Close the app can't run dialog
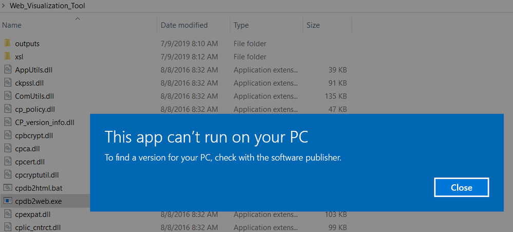The height and width of the screenshot is (232, 513). click(x=461, y=187)
